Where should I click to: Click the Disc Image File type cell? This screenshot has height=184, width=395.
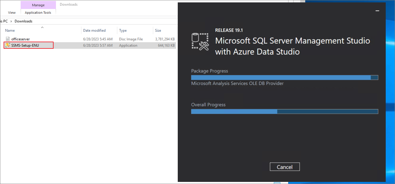pos(131,39)
